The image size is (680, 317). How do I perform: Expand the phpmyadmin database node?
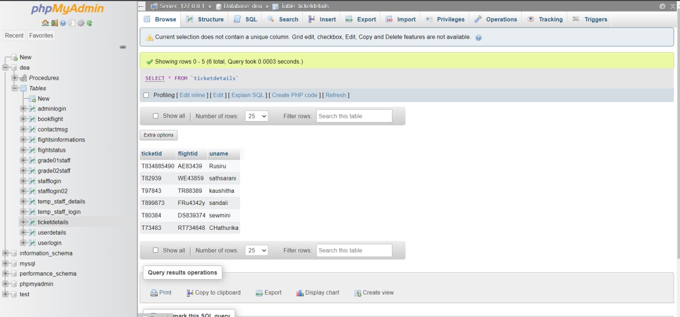[6, 284]
